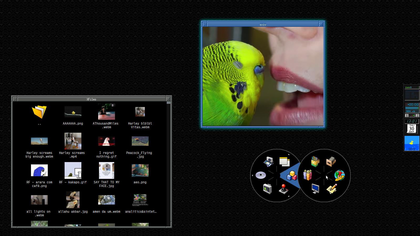
Task: Open the XFiles window menu button
Action: coord(15,99)
